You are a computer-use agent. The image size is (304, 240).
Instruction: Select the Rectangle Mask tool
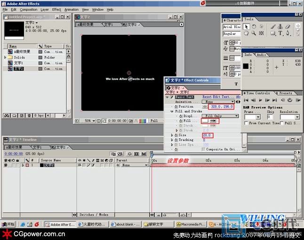click(x=273, y=33)
